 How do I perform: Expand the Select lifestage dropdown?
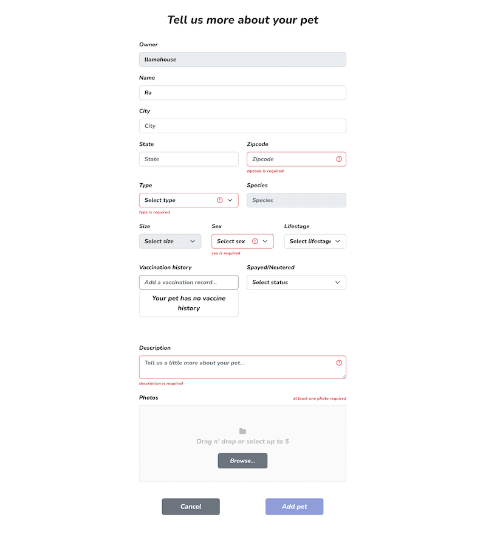[315, 242]
